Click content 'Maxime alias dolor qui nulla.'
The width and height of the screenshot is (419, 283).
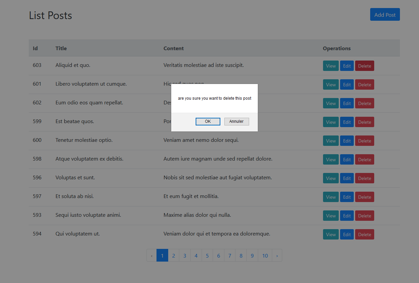197,215
